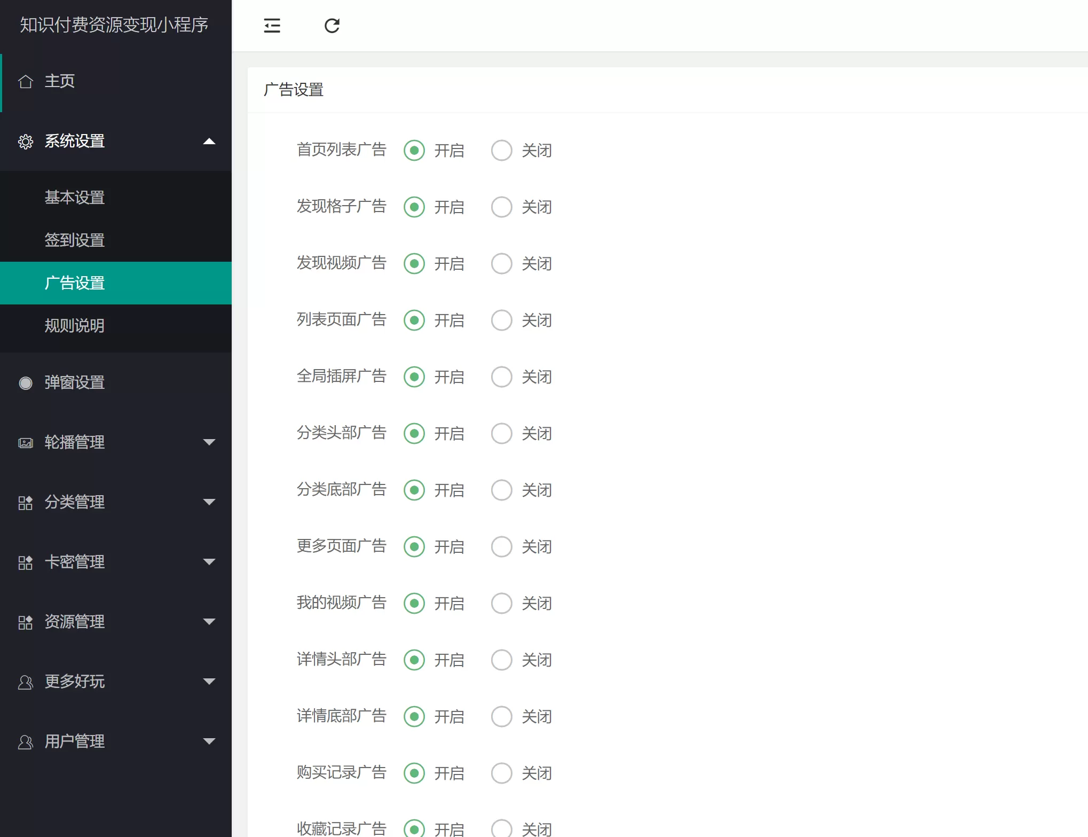Click the sidebar collapse icon

click(272, 26)
